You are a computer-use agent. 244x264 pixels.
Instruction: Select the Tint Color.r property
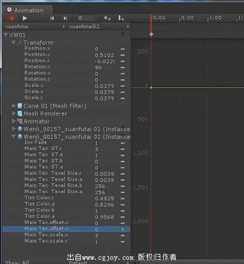pos(39,198)
